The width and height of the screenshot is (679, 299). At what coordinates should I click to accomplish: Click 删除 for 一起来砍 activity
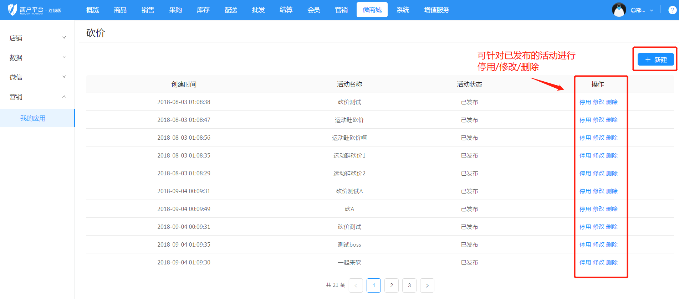click(x=612, y=262)
